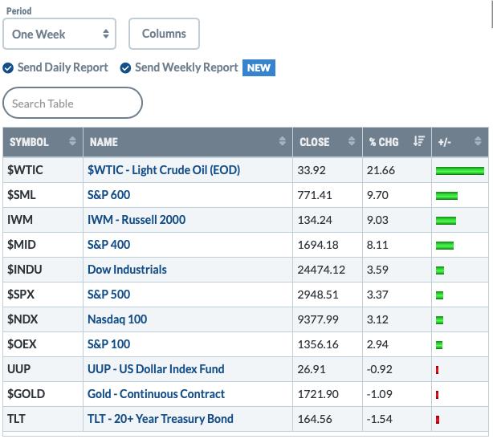Click close value 1356.16

pos(318,344)
